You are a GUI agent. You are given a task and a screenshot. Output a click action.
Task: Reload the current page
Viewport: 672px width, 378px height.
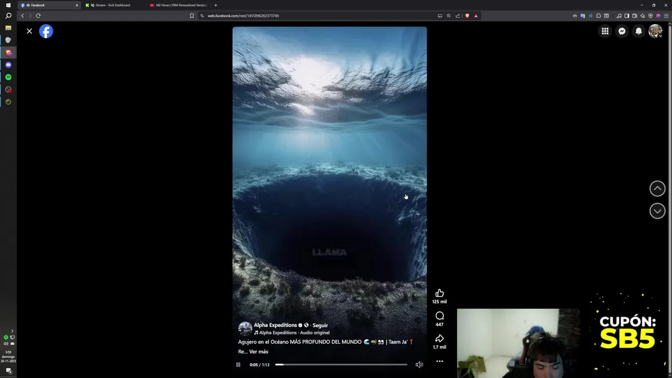point(38,16)
